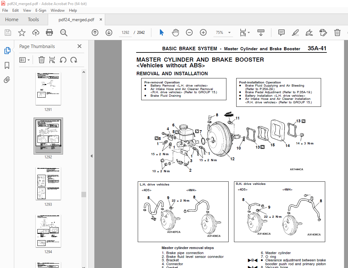
Task: Select the Hand pan tool
Action: click(175, 33)
